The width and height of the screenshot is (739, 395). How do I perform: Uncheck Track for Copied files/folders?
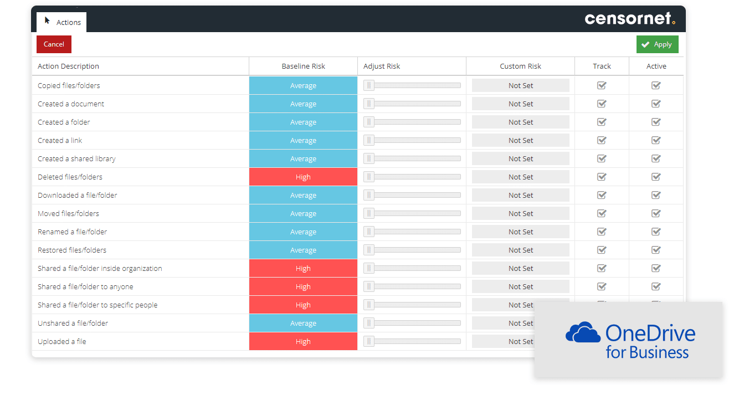[602, 85]
